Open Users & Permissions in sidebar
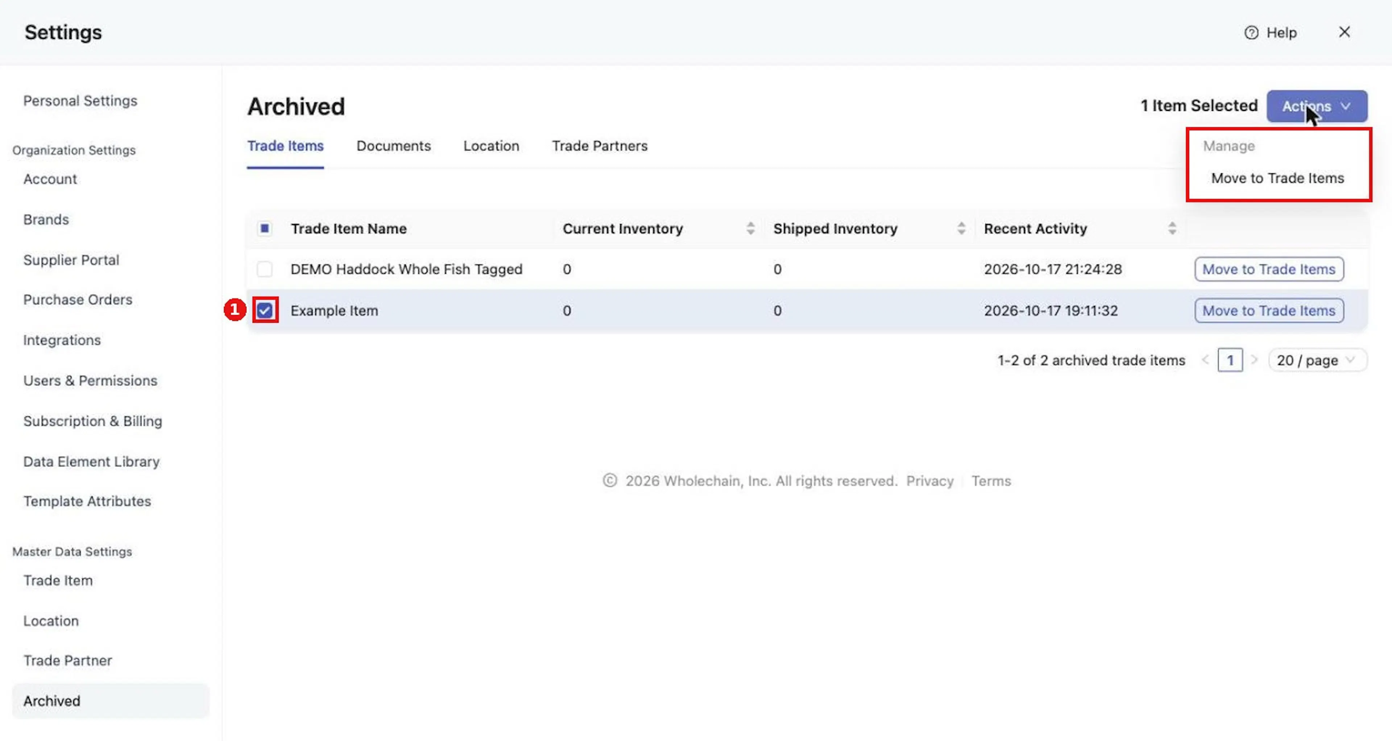The height and width of the screenshot is (741, 1392). pos(90,381)
